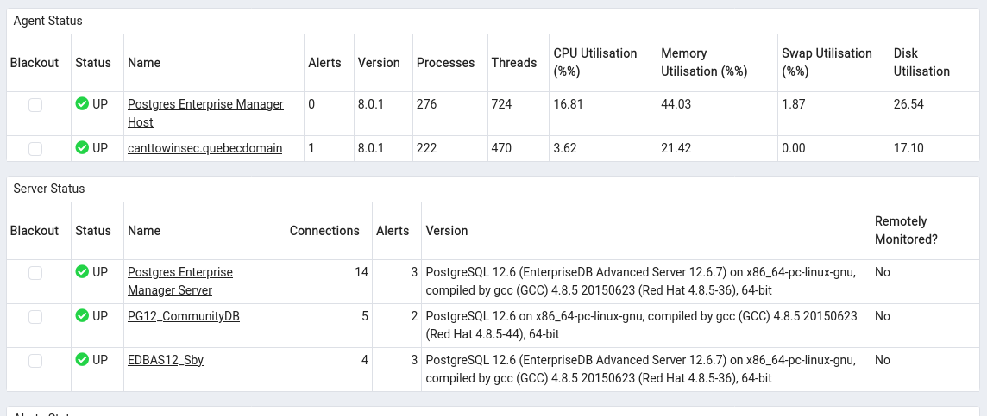The image size is (987, 416).
Task: Click green check icon for PG12_CommunityDB
Action: (x=82, y=316)
